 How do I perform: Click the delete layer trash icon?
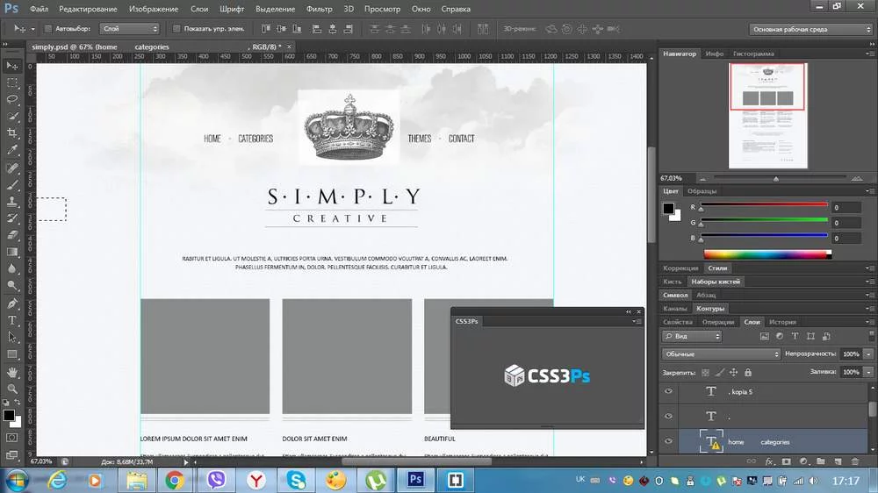pyautogui.click(x=853, y=461)
